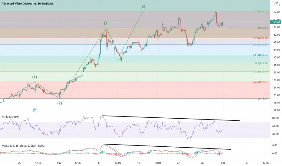Select the Fibonacci 0.618(141.32) label
282x166 pixels.
[261, 55]
